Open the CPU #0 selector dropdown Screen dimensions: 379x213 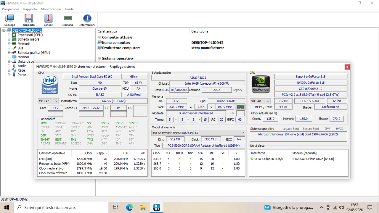click(48, 101)
